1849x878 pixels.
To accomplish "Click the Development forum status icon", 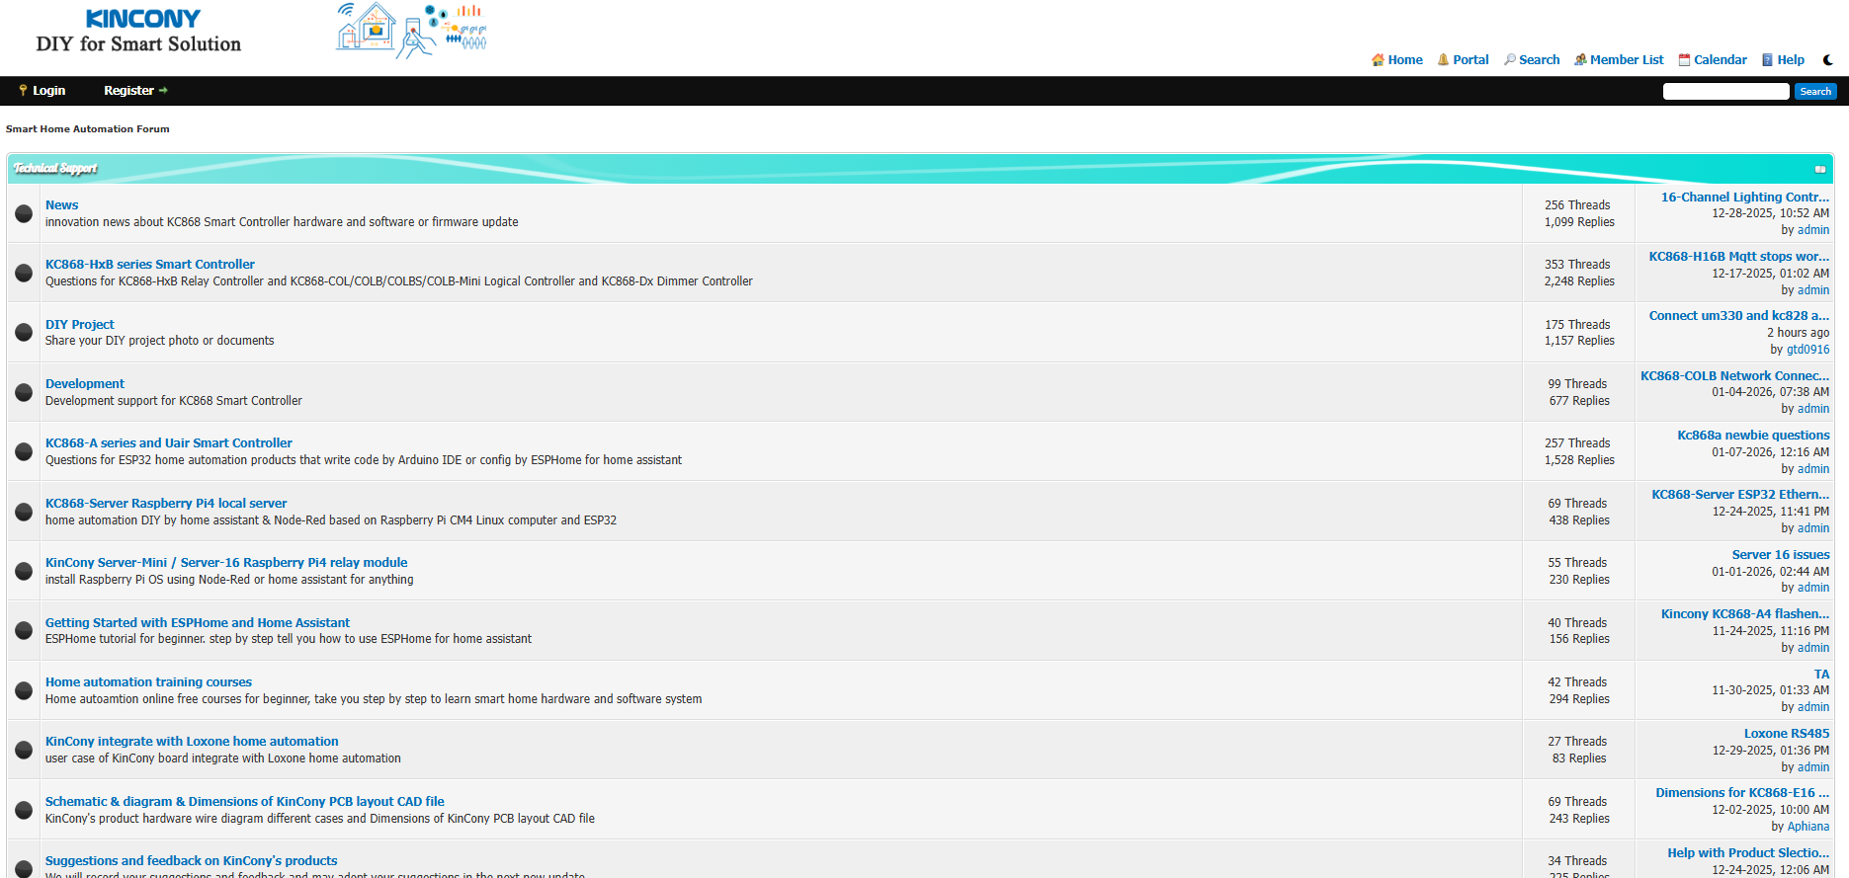I will 24,392.
